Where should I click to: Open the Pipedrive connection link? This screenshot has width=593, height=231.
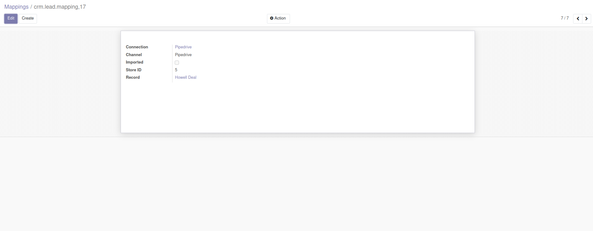click(x=183, y=47)
